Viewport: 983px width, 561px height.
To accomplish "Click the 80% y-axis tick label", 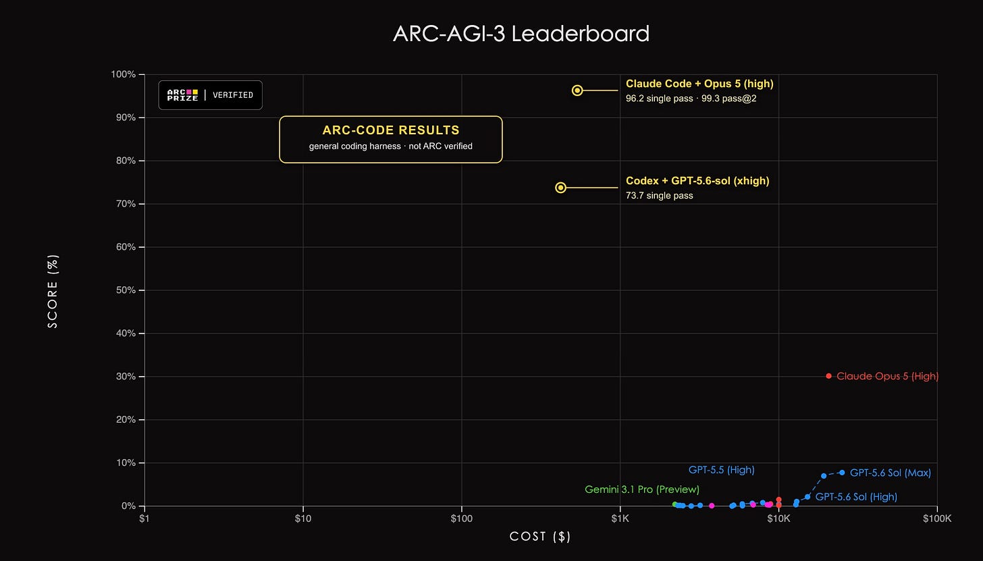I will tap(126, 161).
